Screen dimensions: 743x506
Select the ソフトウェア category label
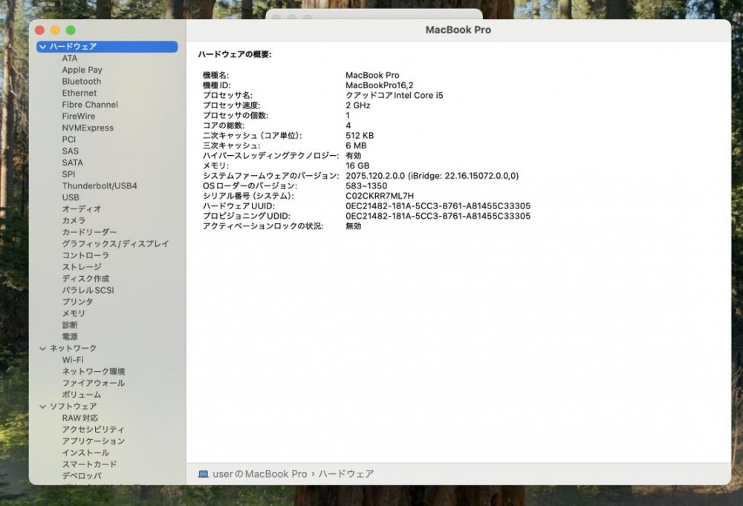(73, 407)
